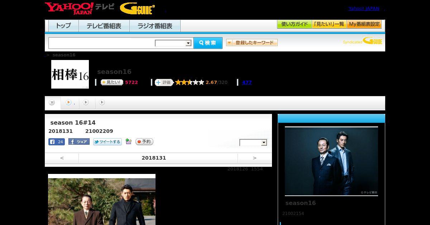Click the Facebook like count 24 button
The width and height of the screenshot is (430, 225).
click(57, 142)
